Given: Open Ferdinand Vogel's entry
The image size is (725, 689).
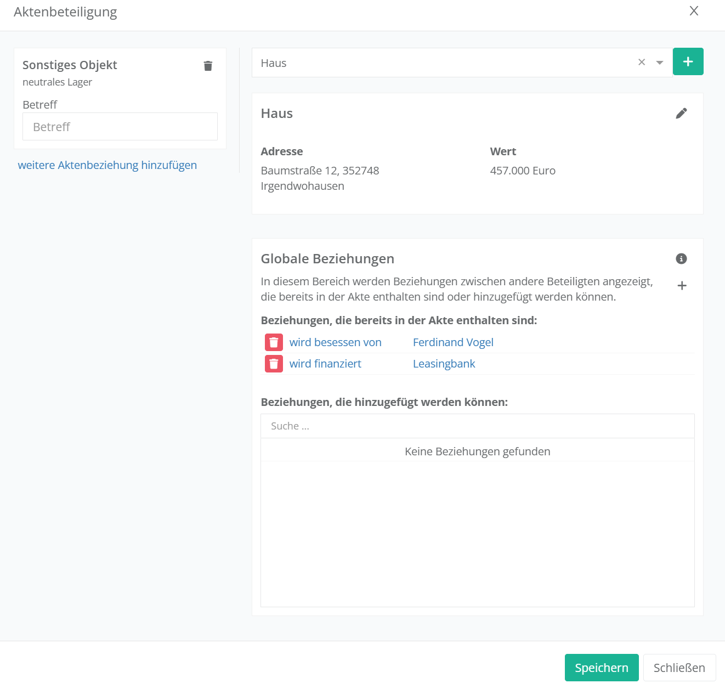Looking at the screenshot, I should (x=452, y=342).
